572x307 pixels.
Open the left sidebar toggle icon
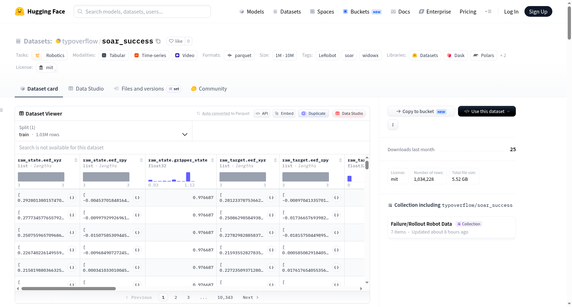[x=2, y=110]
